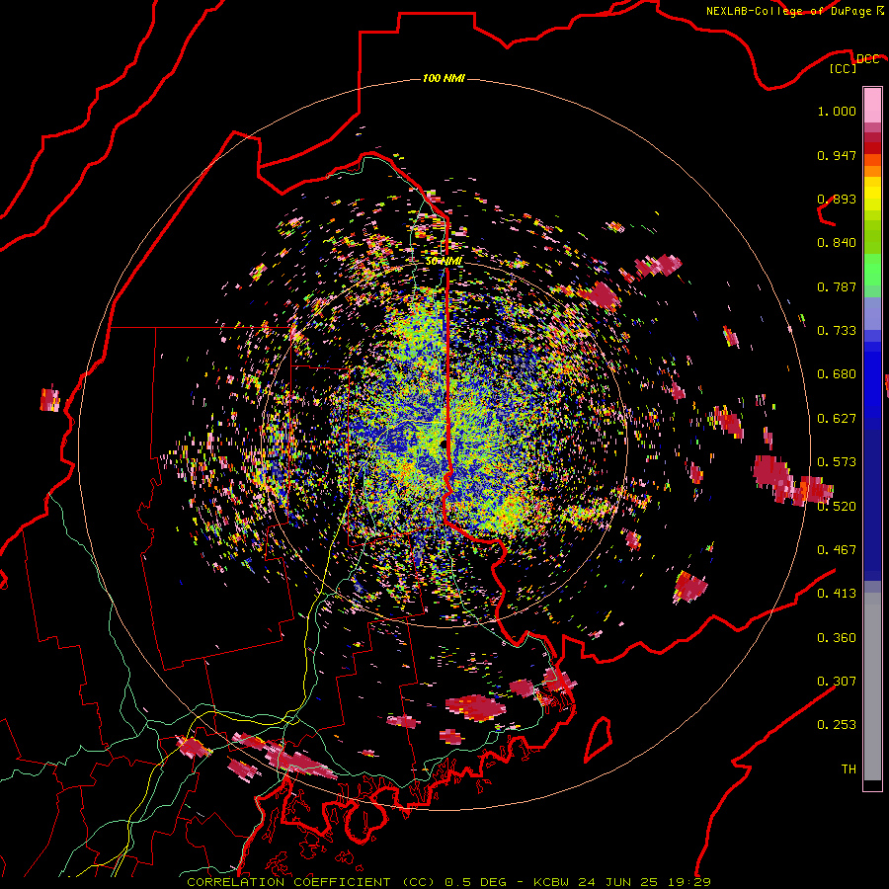Click the 0.413 scale value
The image size is (889, 889).
(x=837, y=594)
